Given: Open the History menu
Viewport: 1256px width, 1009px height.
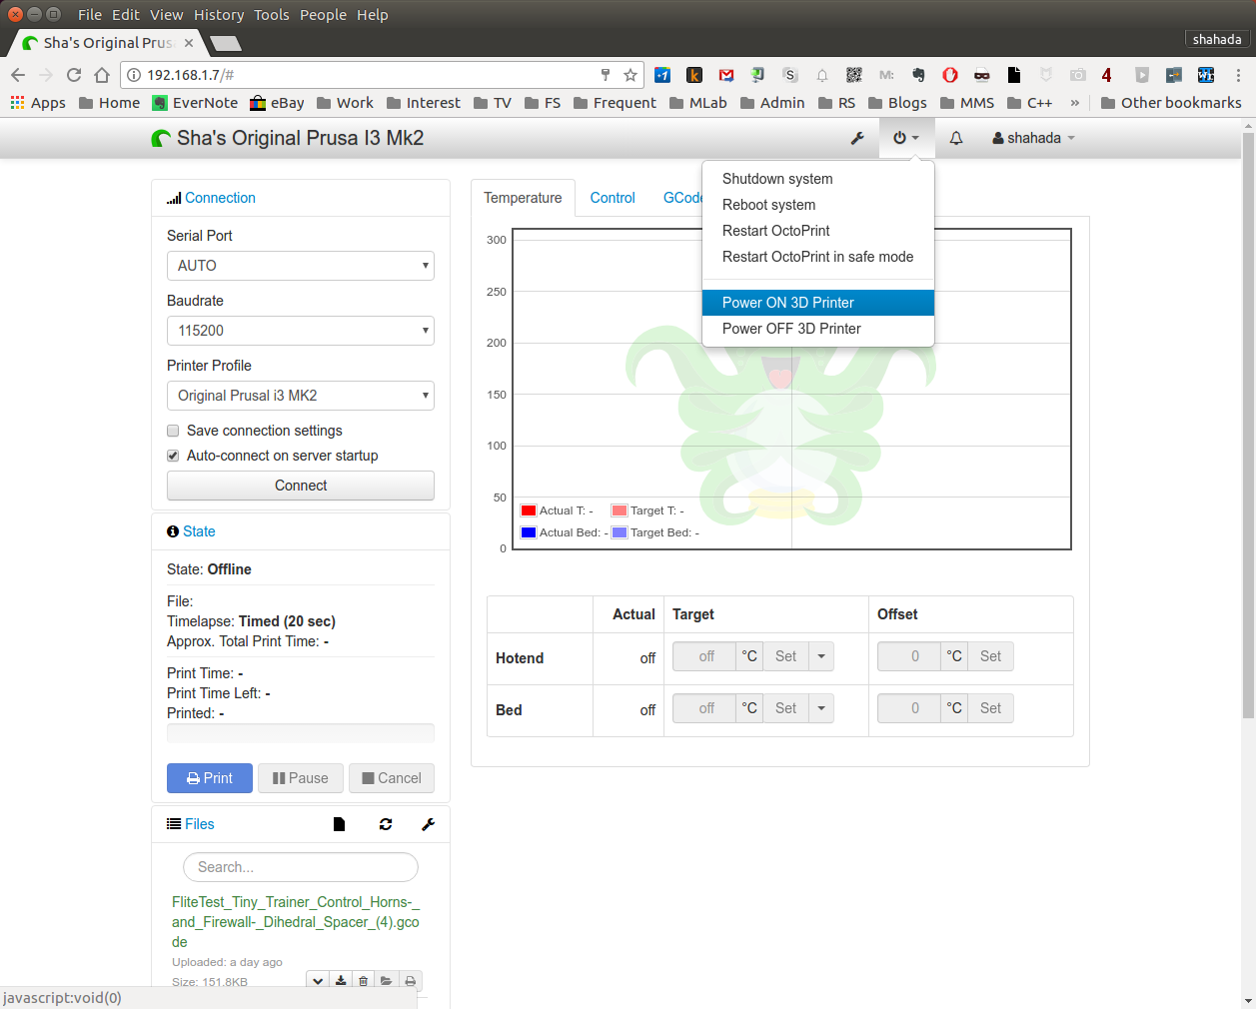Looking at the screenshot, I should click(x=219, y=15).
